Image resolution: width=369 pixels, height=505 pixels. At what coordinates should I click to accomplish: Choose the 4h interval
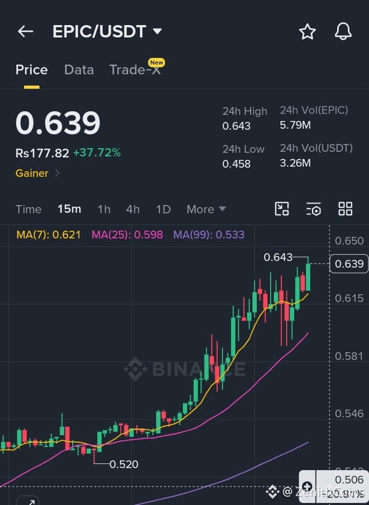133,209
